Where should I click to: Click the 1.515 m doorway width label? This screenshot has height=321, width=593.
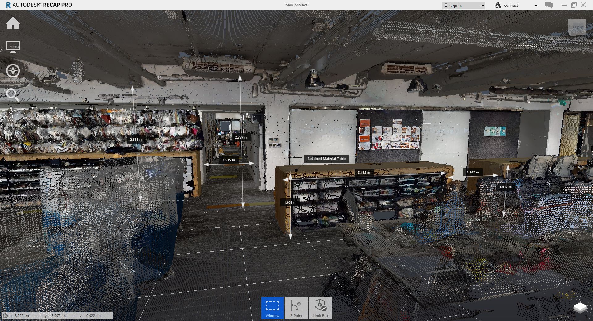(229, 160)
